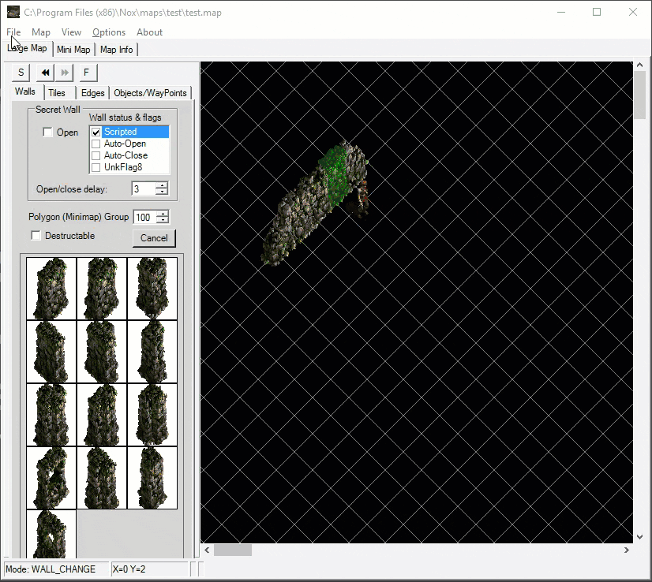Click the Cancel button
Viewport: 652px width, 582px height.
point(154,238)
